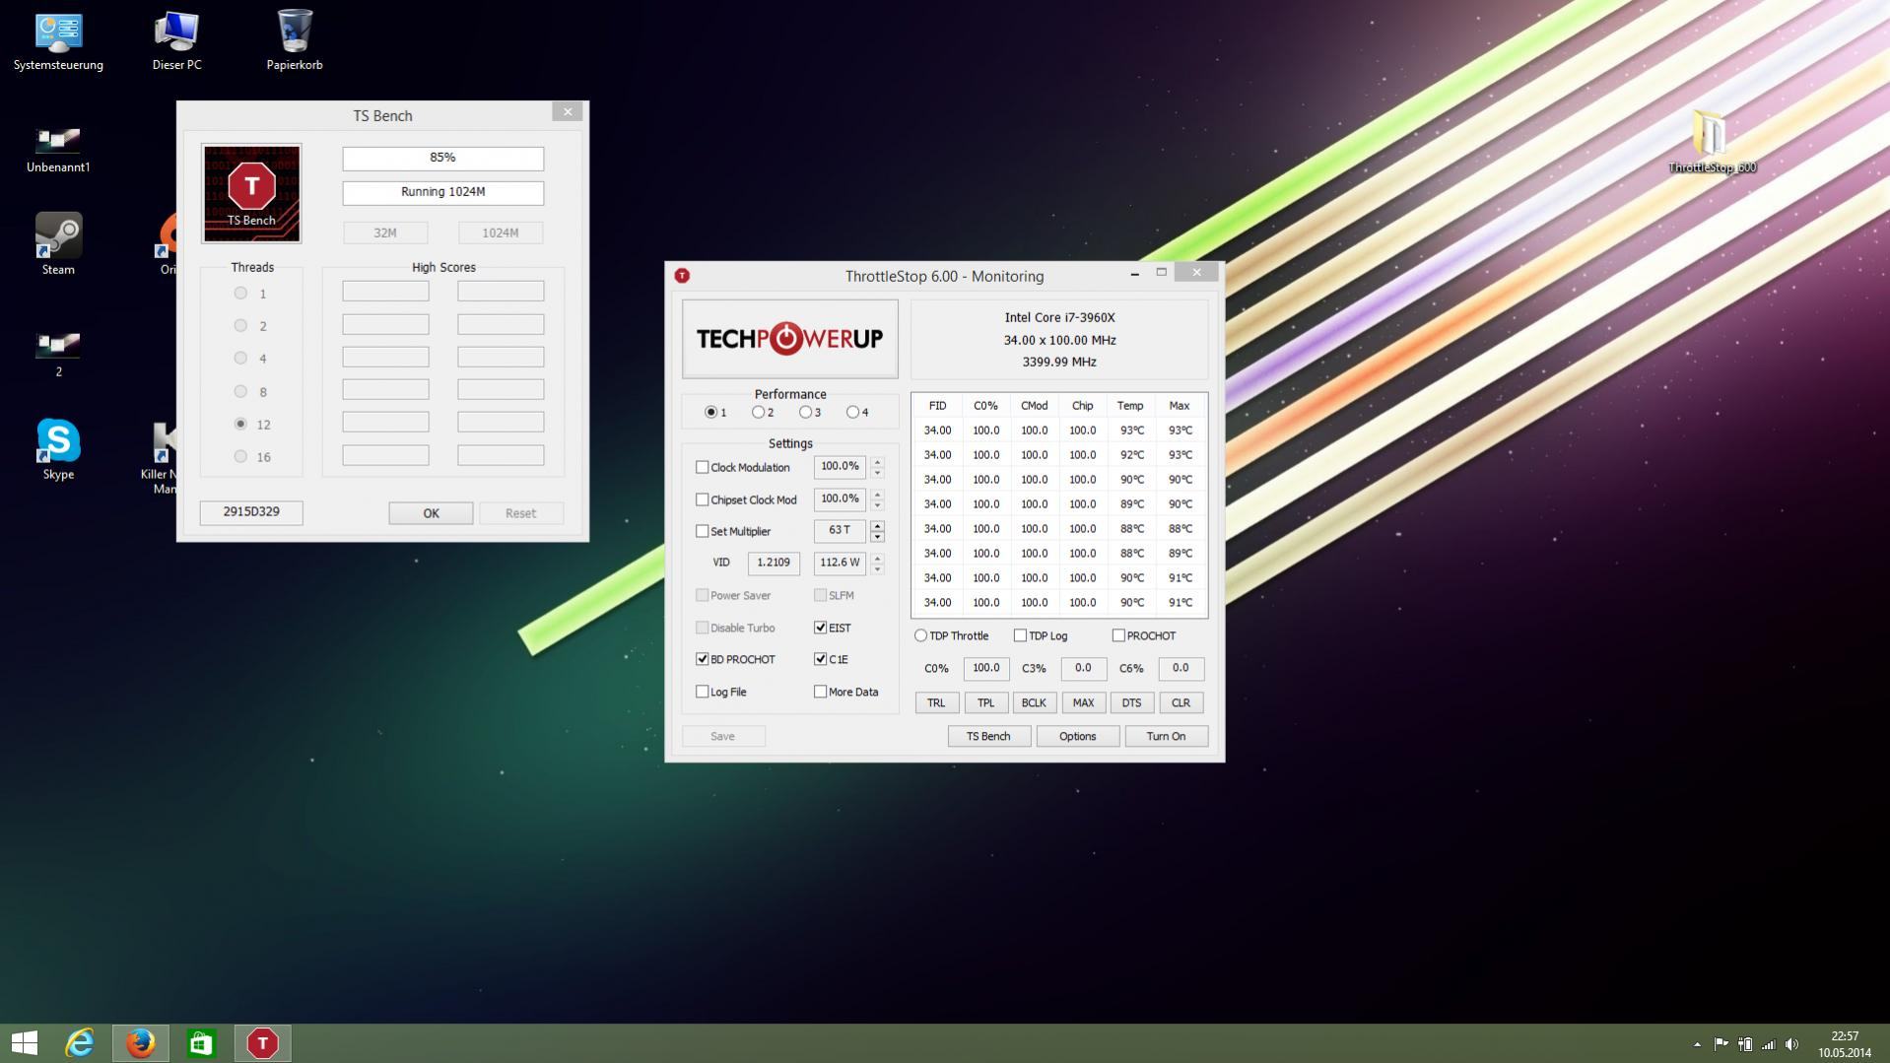Open Systemsteuerung desktop icon
This screenshot has width=1890, height=1063.
tap(58, 41)
